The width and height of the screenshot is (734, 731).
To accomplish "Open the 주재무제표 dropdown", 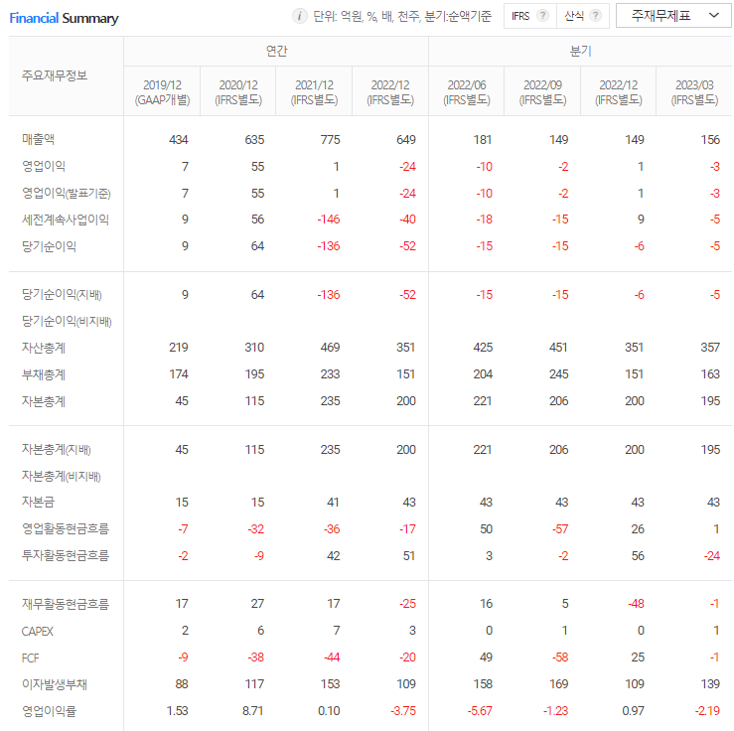I will pyautogui.click(x=673, y=16).
